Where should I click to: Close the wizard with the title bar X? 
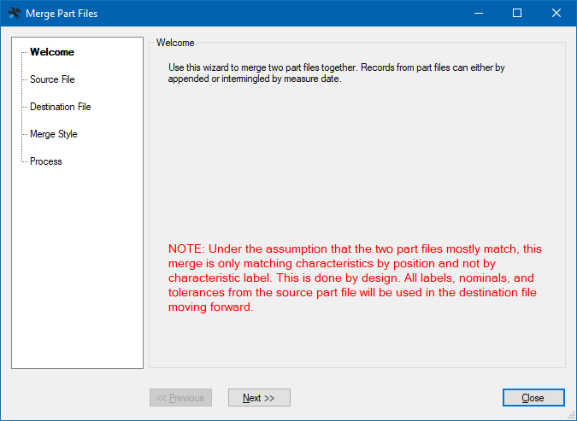556,14
